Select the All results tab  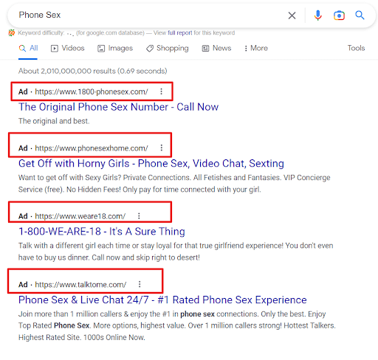click(28, 48)
